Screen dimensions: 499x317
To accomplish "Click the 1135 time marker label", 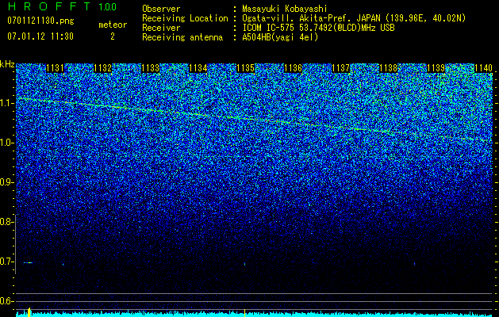I will click(x=245, y=68).
